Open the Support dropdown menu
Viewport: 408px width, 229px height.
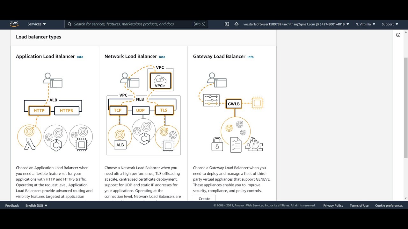390,24
